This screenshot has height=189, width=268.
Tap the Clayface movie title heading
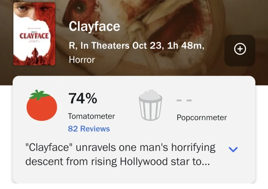tap(94, 26)
